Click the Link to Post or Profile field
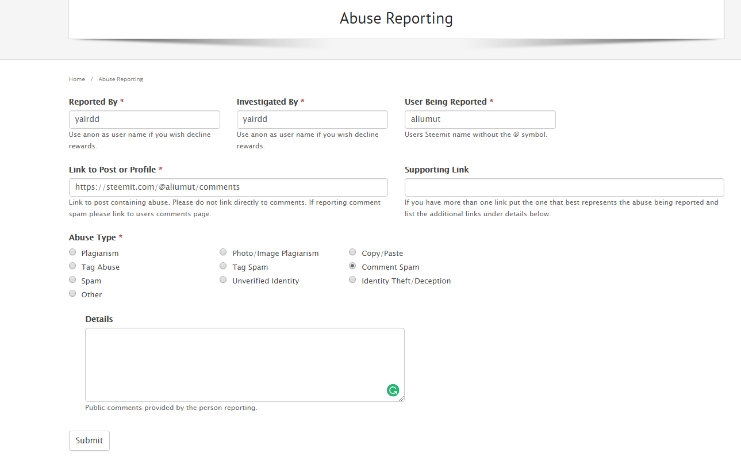The height and width of the screenshot is (460, 741). tap(228, 187)
